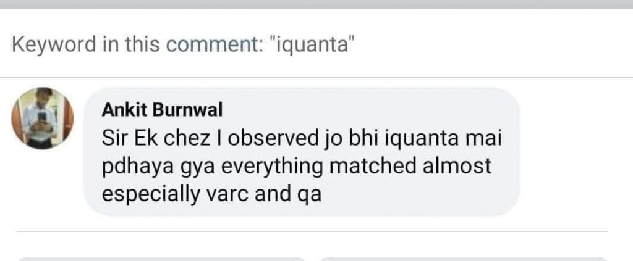633x261 pixels.
Task: Click the phrase "especially varc and qa"
Action: click(x=211, y=194)
